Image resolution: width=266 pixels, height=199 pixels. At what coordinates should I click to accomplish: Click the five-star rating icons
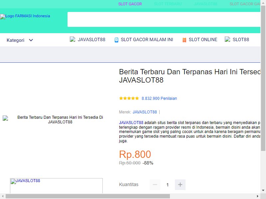tap(129, 98)
